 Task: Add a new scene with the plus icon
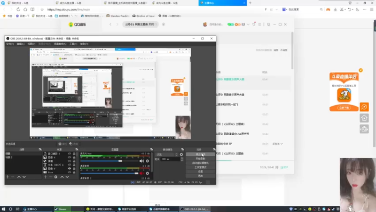[x=8, y=177]
